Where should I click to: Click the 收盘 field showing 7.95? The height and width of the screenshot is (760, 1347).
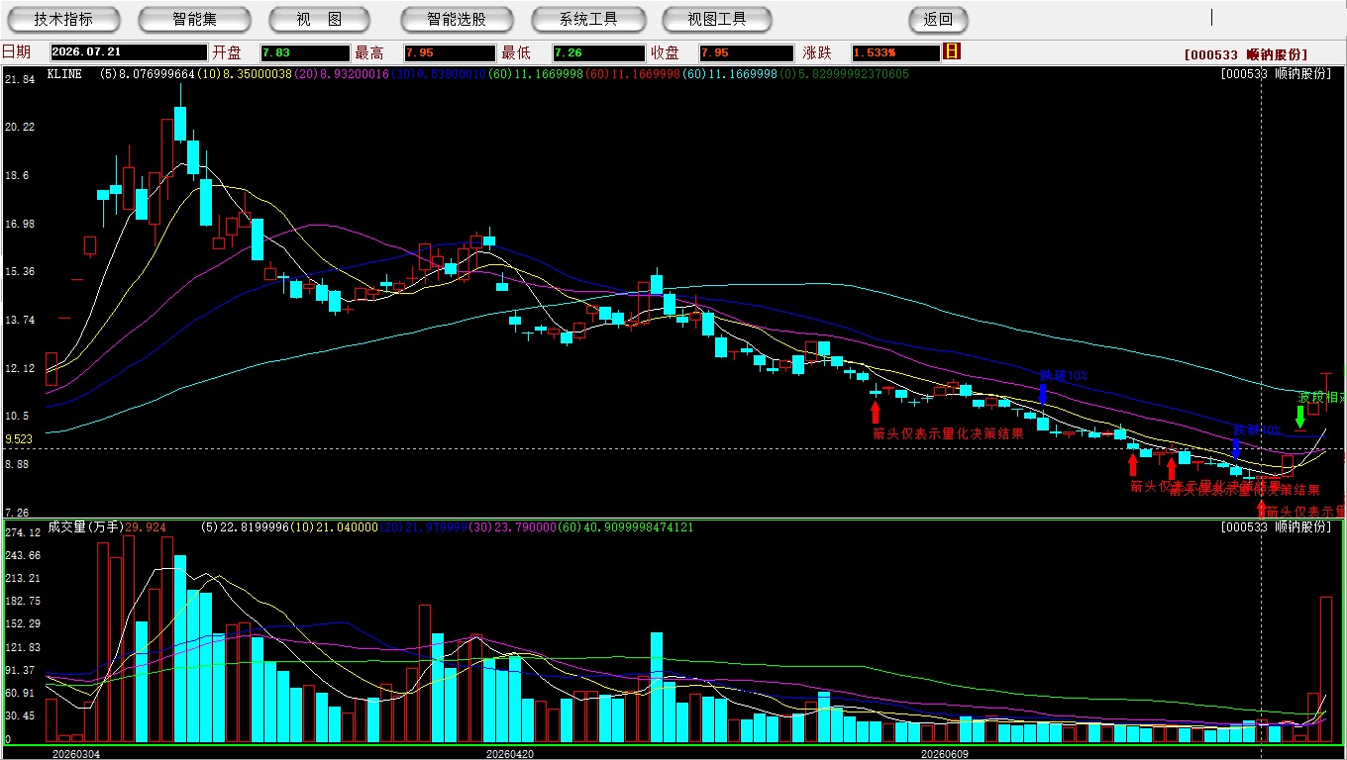pyautogui.click(x=745, y=52)
